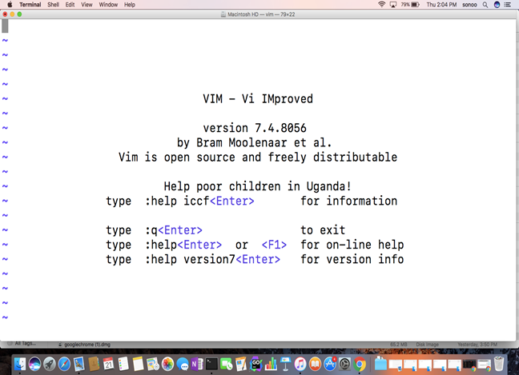This screenshot has height=375, width=519.
Task: Open Finder from the Dock
Action: (x=20, y=364)
